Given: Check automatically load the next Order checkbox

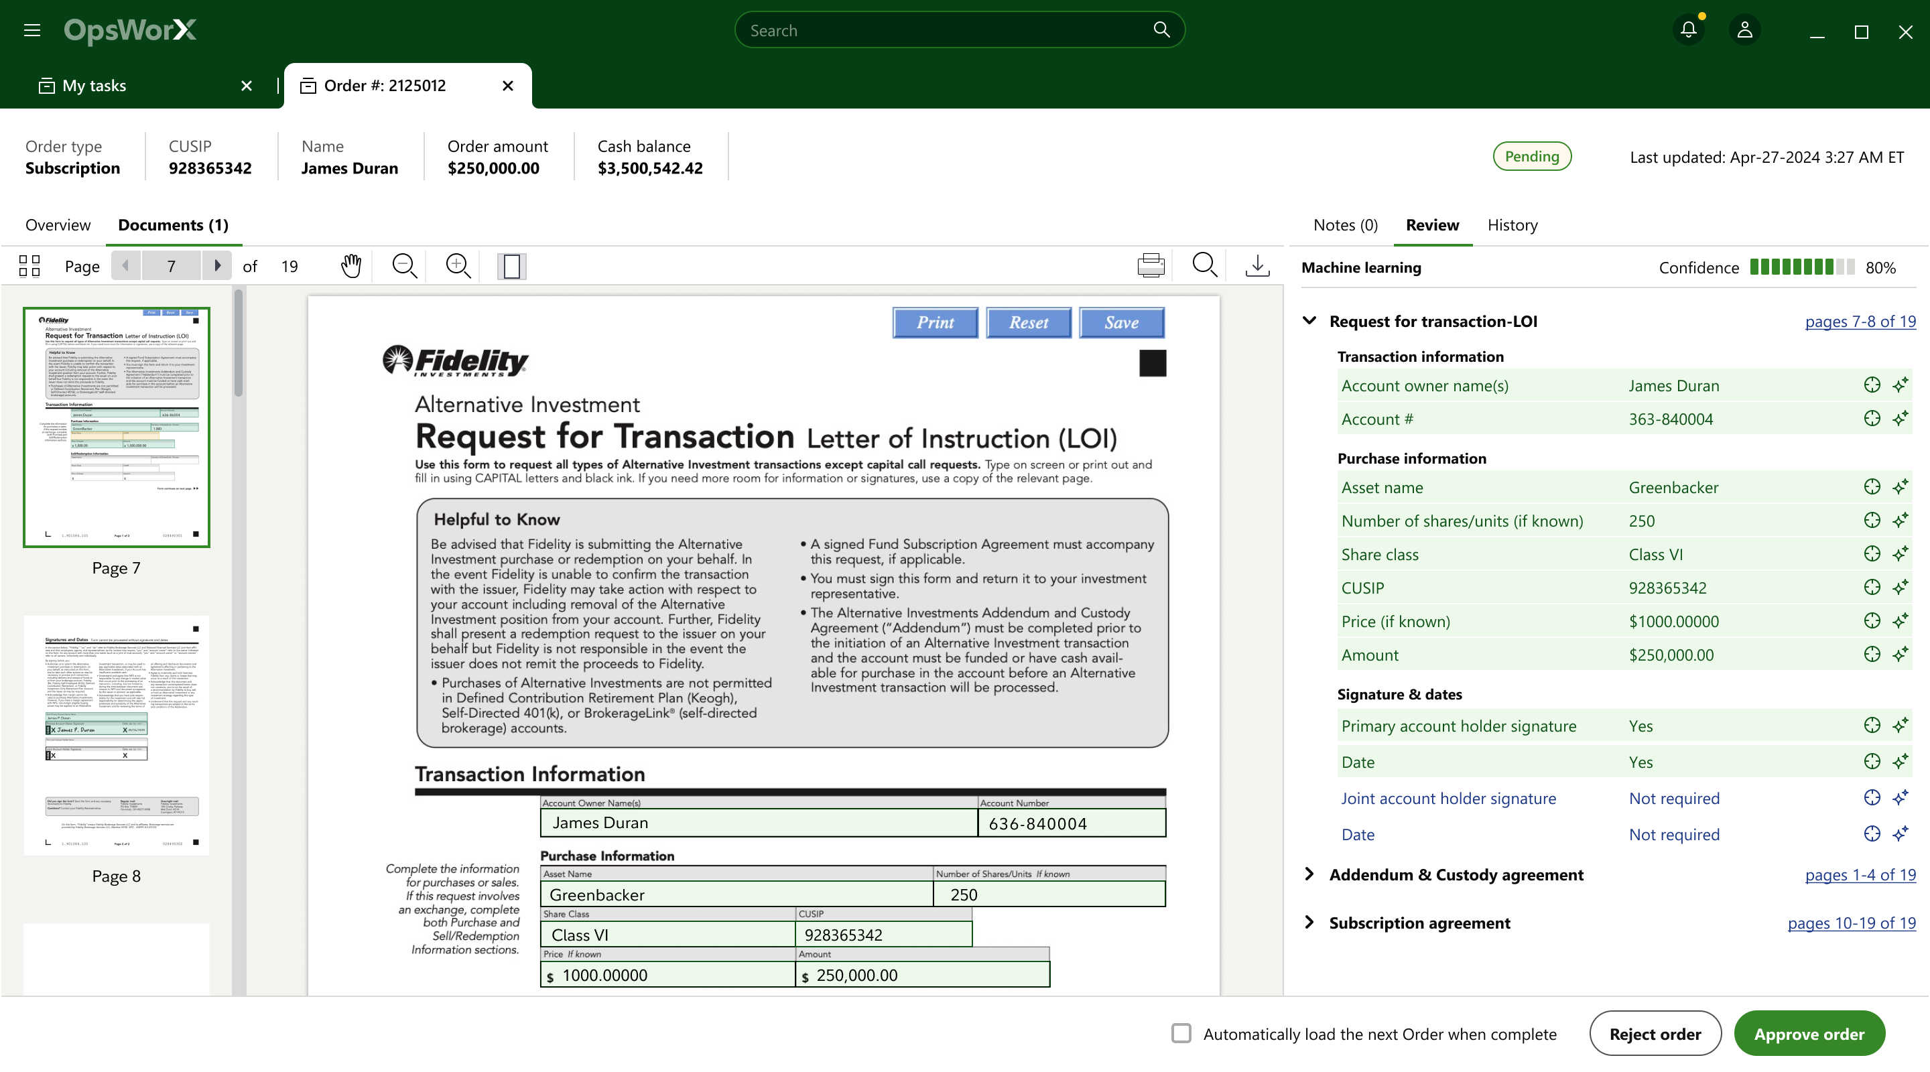Looking at the screenshot, I should (x=1181, y=1033).
